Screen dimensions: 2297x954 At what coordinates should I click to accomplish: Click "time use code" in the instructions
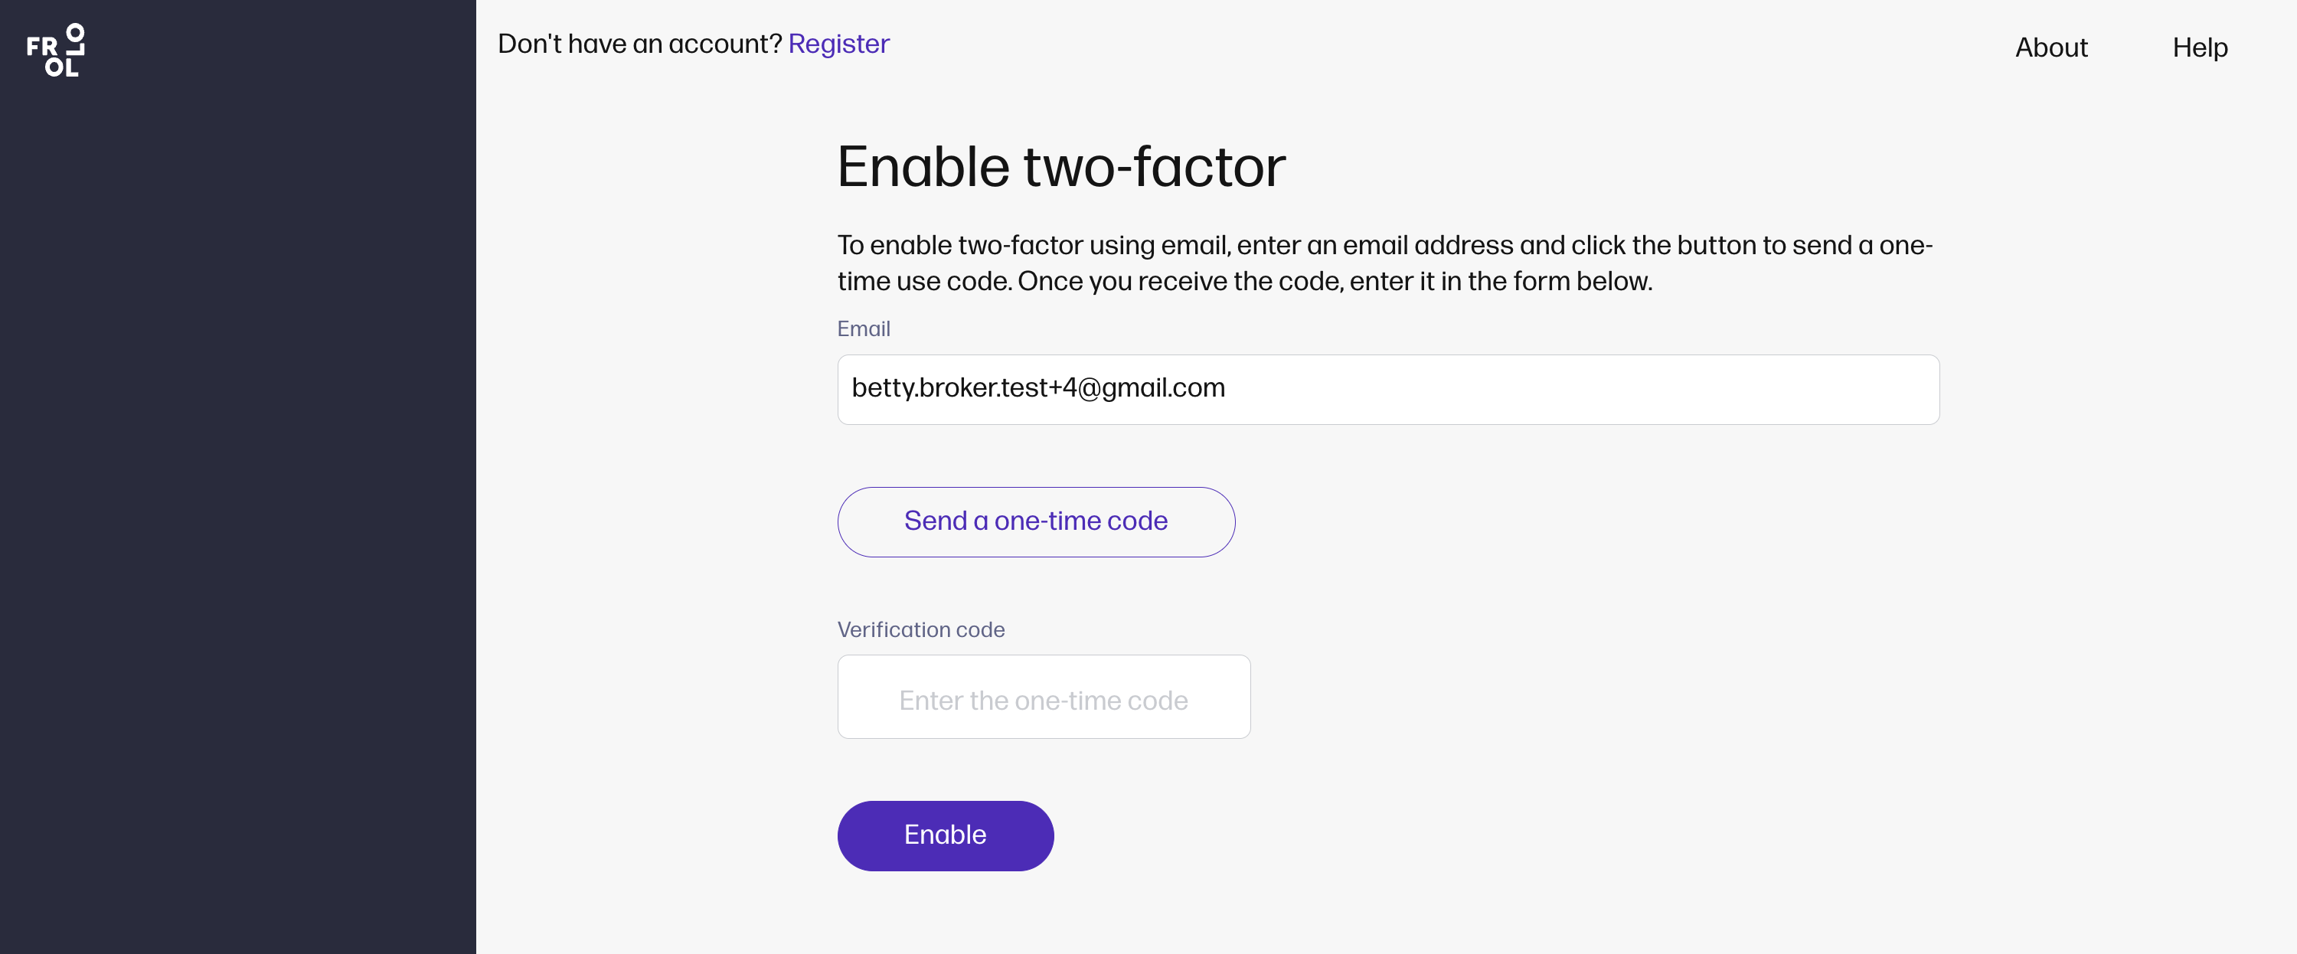pos(924,282)
